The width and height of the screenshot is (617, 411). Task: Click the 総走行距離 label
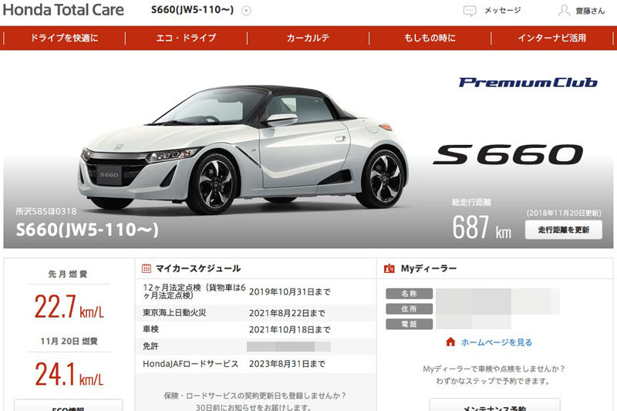[x=471, y=202]
